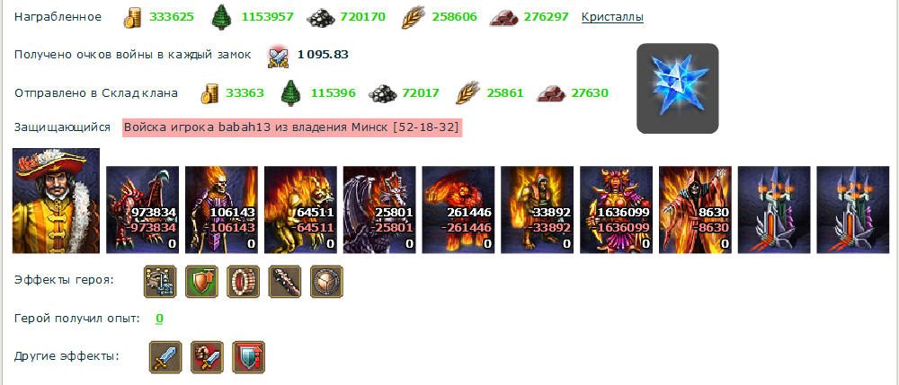This screenshot has height=385, width=899.
Task: Select the hero portrait with feathered hat
Action: [56, 201]
